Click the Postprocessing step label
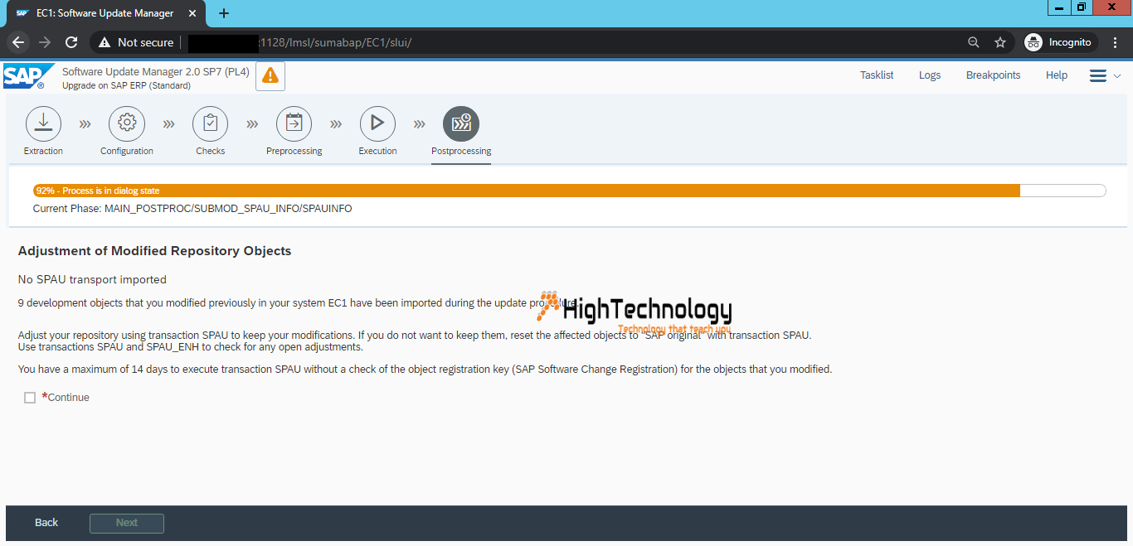Viewport: 1133px width, 546px height. point(461,151)
